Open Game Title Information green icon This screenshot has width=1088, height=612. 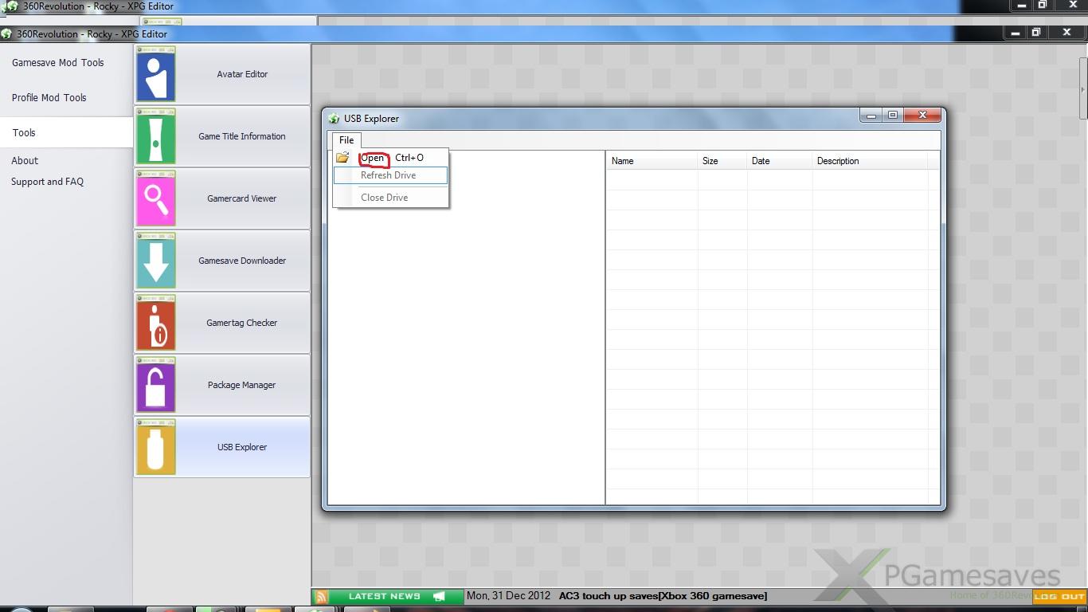(x=155, y=136)
